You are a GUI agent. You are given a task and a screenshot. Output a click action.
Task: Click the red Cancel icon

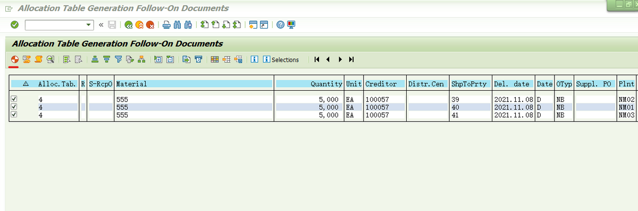coord(150,25)
